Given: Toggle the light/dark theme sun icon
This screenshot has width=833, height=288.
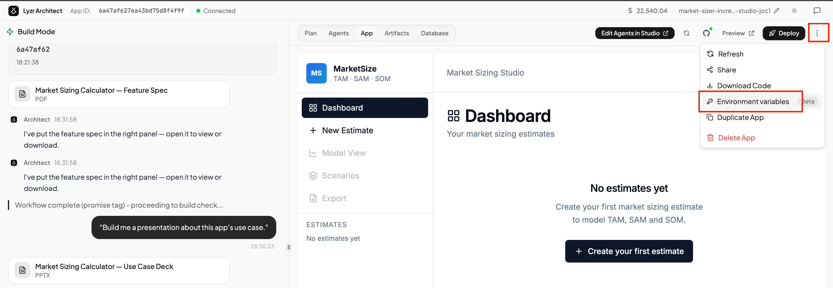Looking at the screenshot, I should 794,11.
